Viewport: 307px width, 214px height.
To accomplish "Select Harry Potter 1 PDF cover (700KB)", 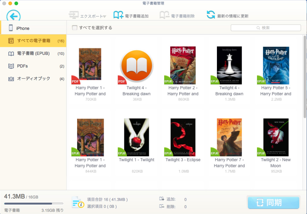I will click(x=90, y=64).
